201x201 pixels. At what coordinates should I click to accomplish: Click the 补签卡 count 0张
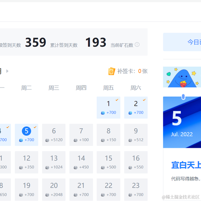point(143,71)
